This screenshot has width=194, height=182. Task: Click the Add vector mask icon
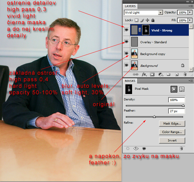[182, 89]
